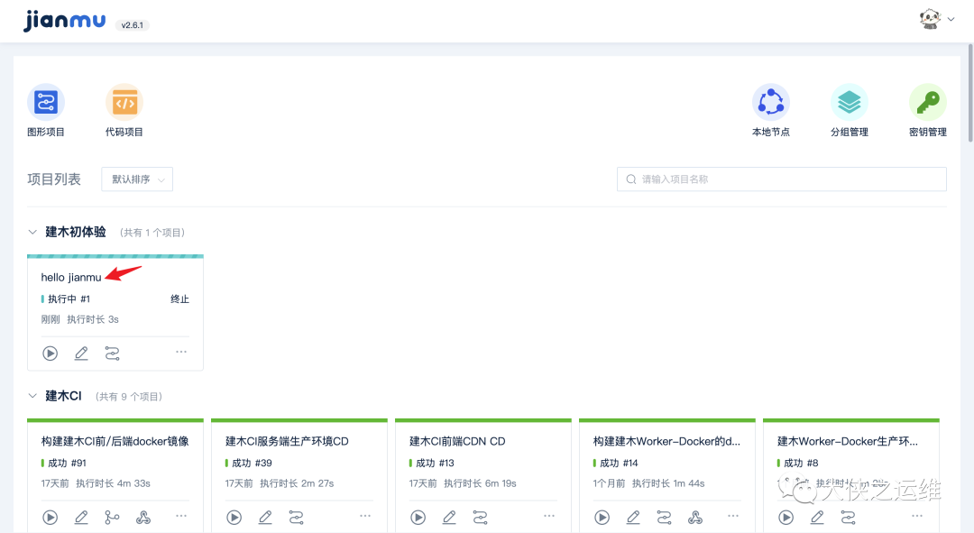The width and height of the screenshot is (974, 533).
Task: Click 成功 #39 build status
Action: [x=249, y=463]
